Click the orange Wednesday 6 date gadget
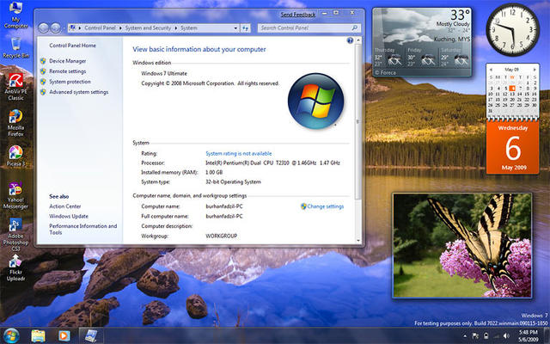Image resolution: width=550 pixels, height=344 pixels. 512,147
